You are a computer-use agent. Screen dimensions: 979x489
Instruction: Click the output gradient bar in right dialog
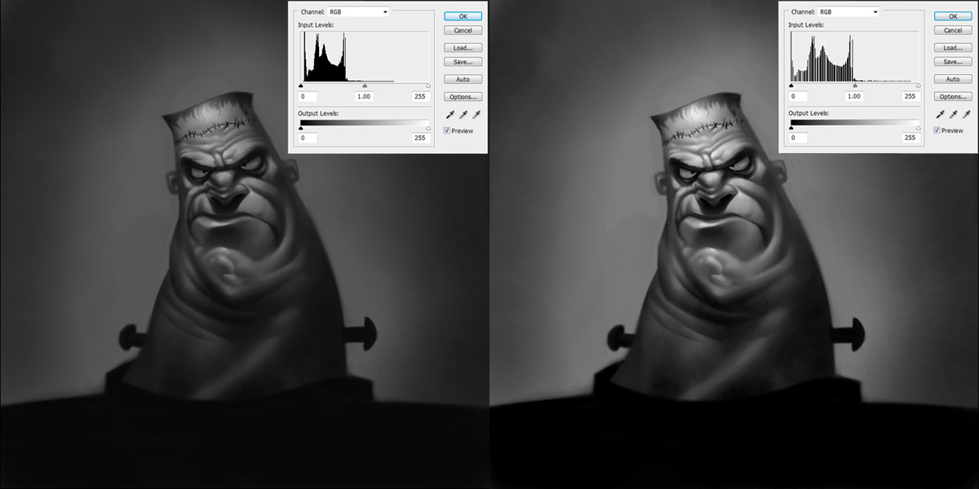click(854, 122)
